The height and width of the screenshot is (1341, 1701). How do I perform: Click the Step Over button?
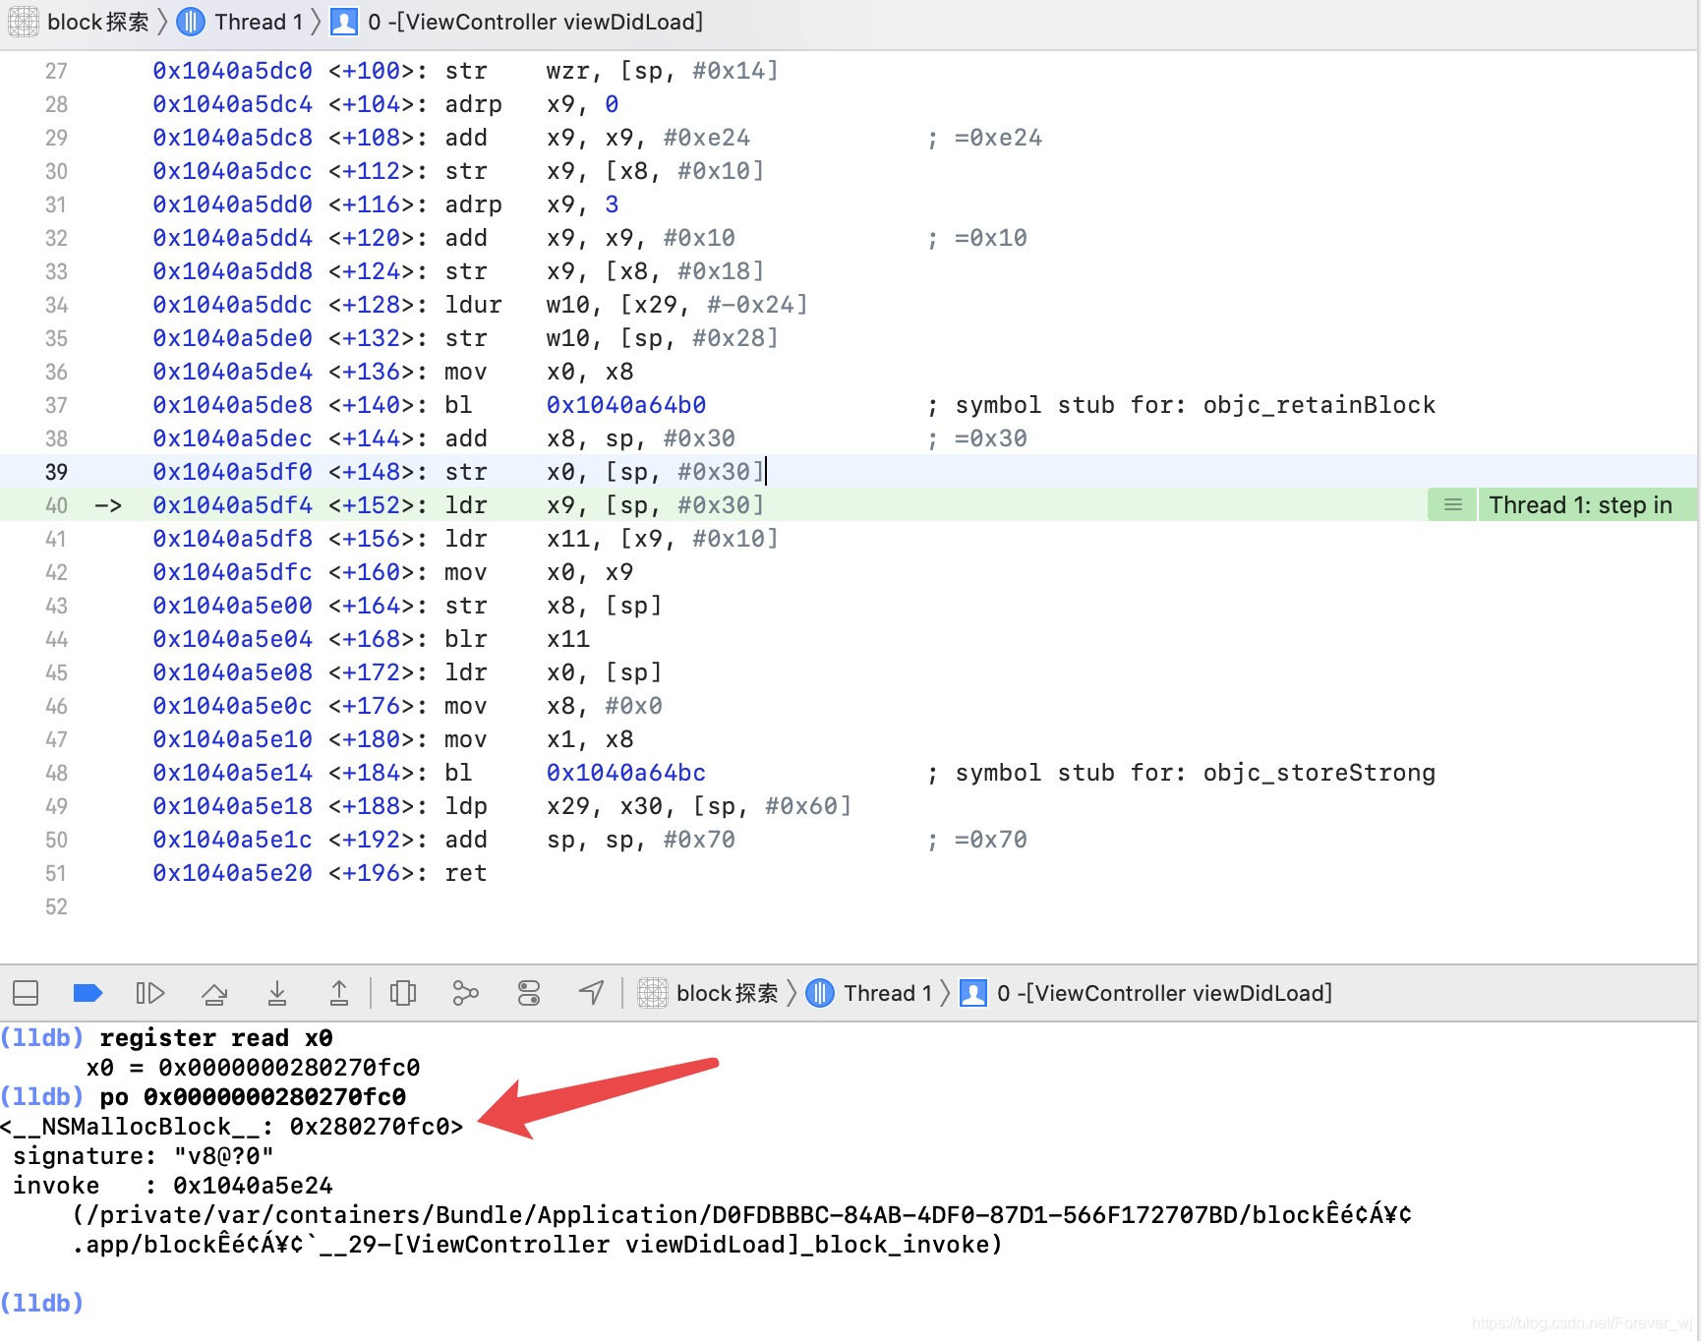(214, 993)
